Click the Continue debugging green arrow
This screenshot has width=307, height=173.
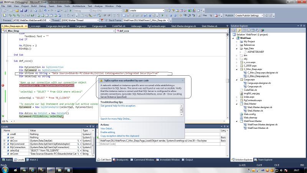tap(162, 15)
